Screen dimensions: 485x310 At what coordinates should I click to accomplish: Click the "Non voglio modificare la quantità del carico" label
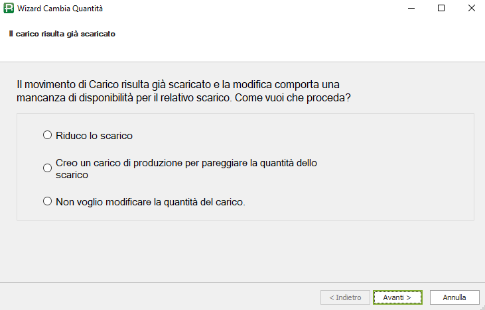click(151, 202)
